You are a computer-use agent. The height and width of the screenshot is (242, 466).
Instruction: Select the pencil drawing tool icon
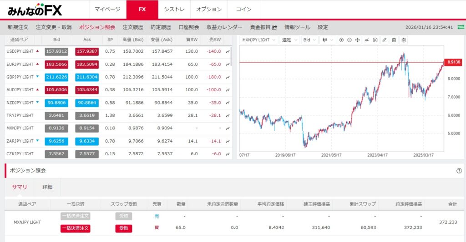385,40
